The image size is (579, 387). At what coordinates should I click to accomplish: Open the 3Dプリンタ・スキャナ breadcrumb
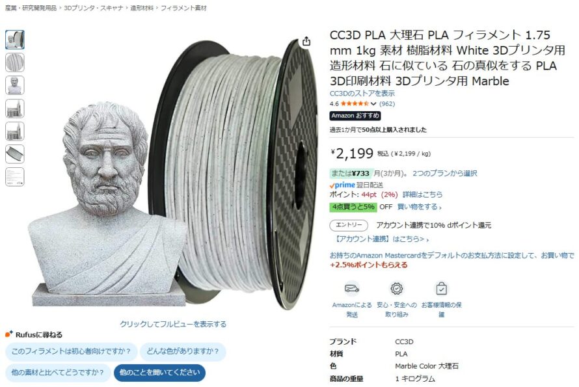click(x=94, y=8)
